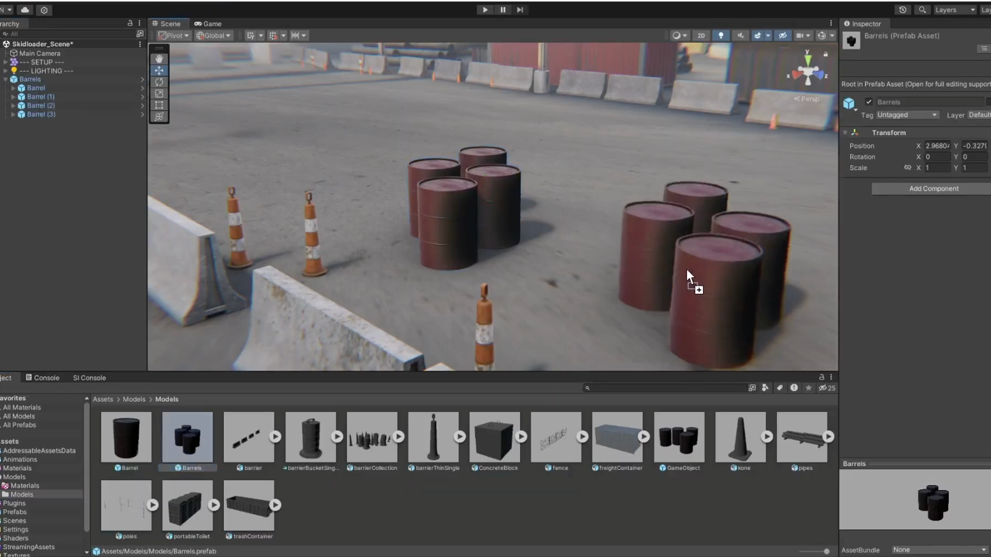Click Position X value field
The width and height of the screenshot is (991, 557).
[x=937, y=146]
